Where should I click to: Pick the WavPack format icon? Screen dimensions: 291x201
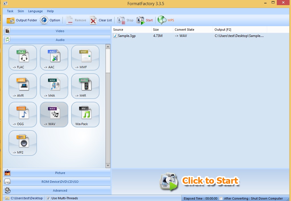click(x=85, y=114)
